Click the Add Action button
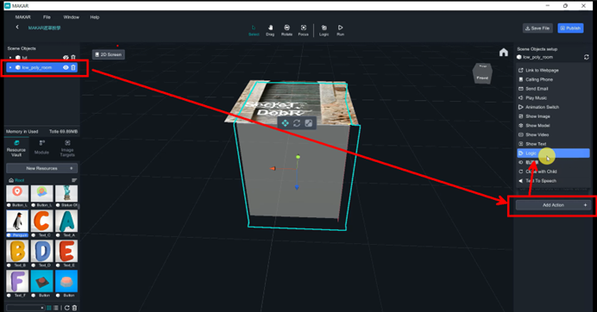Image resolution: width=597 pixels, height=312 pixels. pos(553,205)
